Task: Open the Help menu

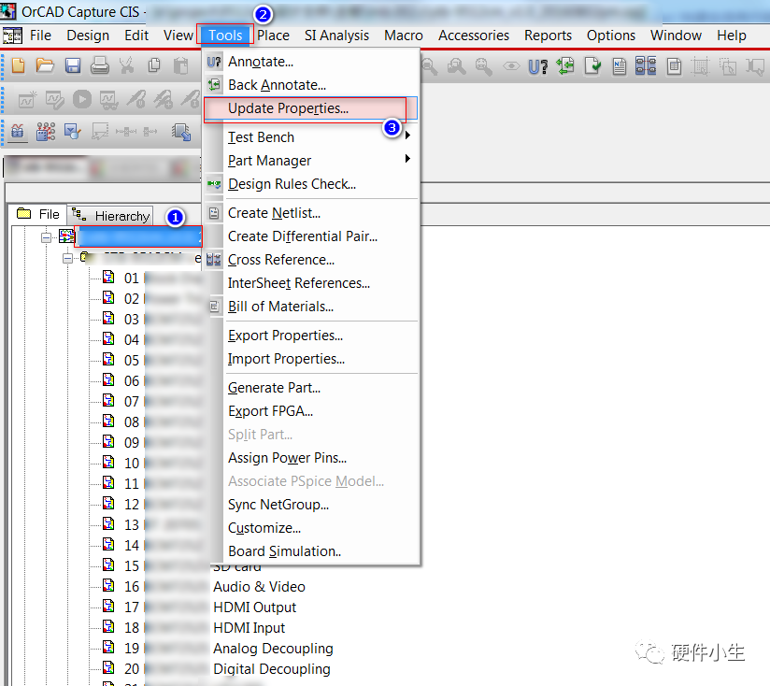Action: [731, 36]
